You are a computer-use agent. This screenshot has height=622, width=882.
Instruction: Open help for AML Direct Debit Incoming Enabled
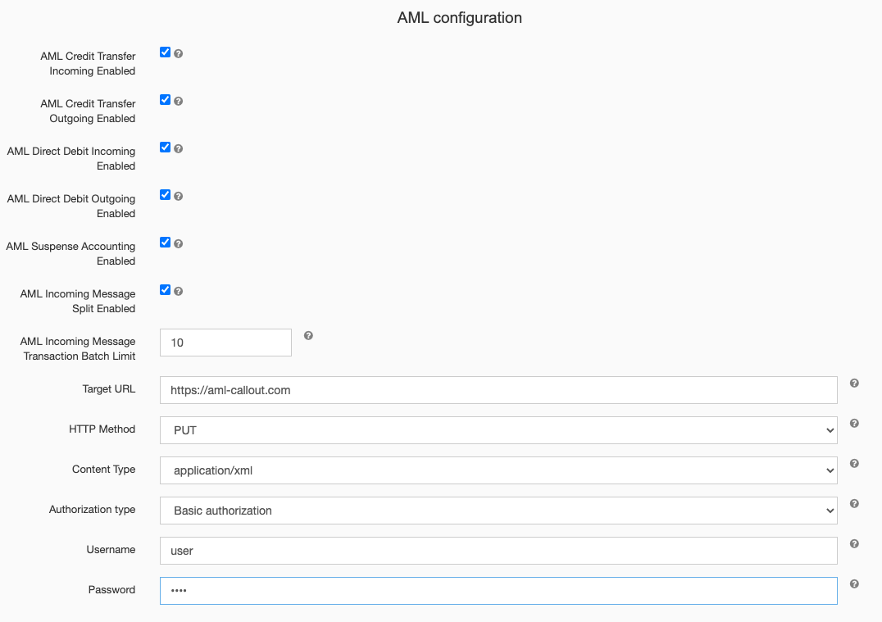coord(180,148)
